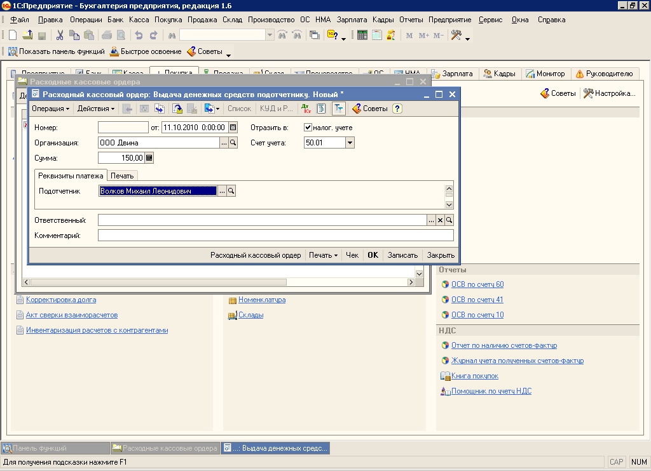Screen dimensions: 651x471
Task: Click the OK button
Action: click(x=373, y=255)
